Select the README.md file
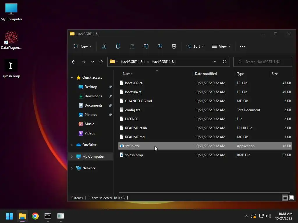The width and height of the screenshot is (298, 223). [x=205, y=137]
